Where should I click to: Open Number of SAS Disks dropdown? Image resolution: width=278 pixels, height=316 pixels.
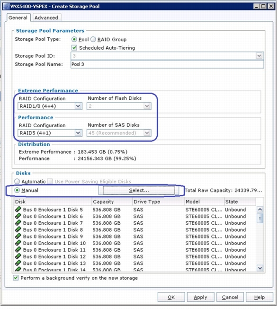(147, 133)
